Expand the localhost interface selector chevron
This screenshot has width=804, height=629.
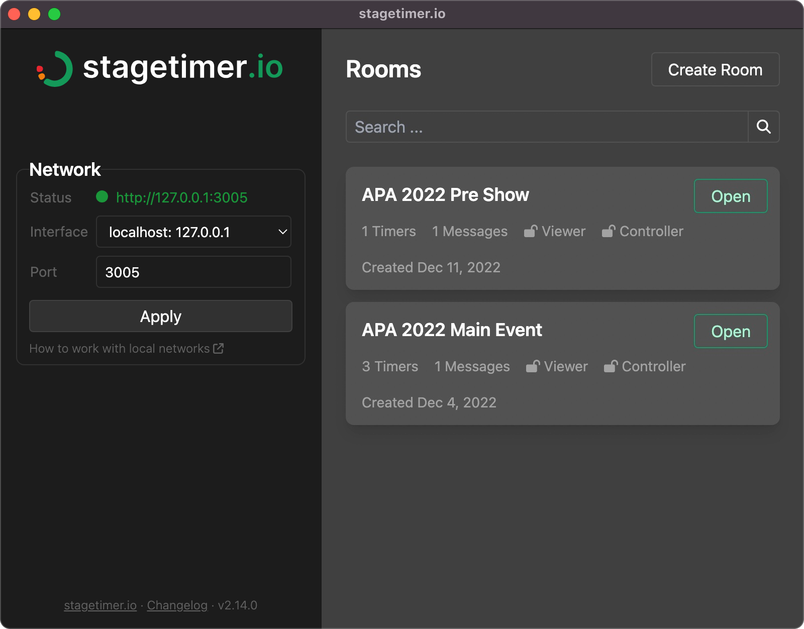coord(282,232)
